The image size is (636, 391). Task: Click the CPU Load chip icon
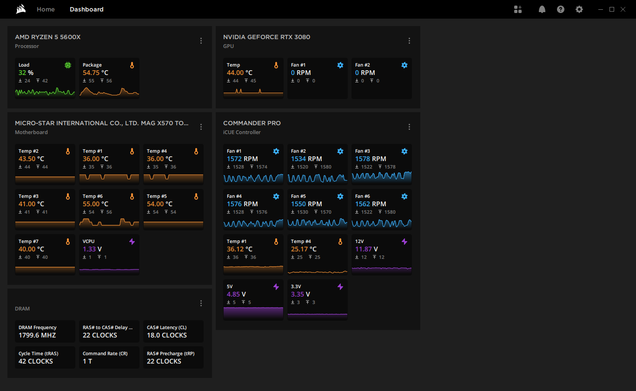[68, 65]
